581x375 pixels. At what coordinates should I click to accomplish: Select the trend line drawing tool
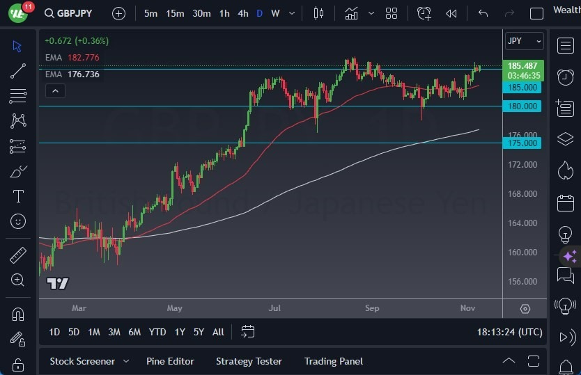(18, 71)
